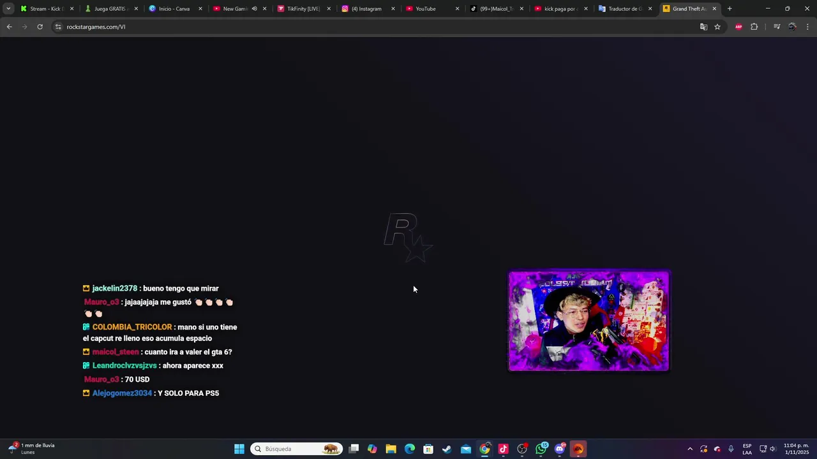Open the browser extensions puzzle icon
Viewport: 817px width, 459px height.
click(x=754, y=27)
